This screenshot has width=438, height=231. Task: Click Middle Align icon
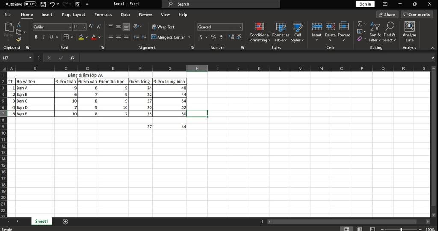(118, 27)
